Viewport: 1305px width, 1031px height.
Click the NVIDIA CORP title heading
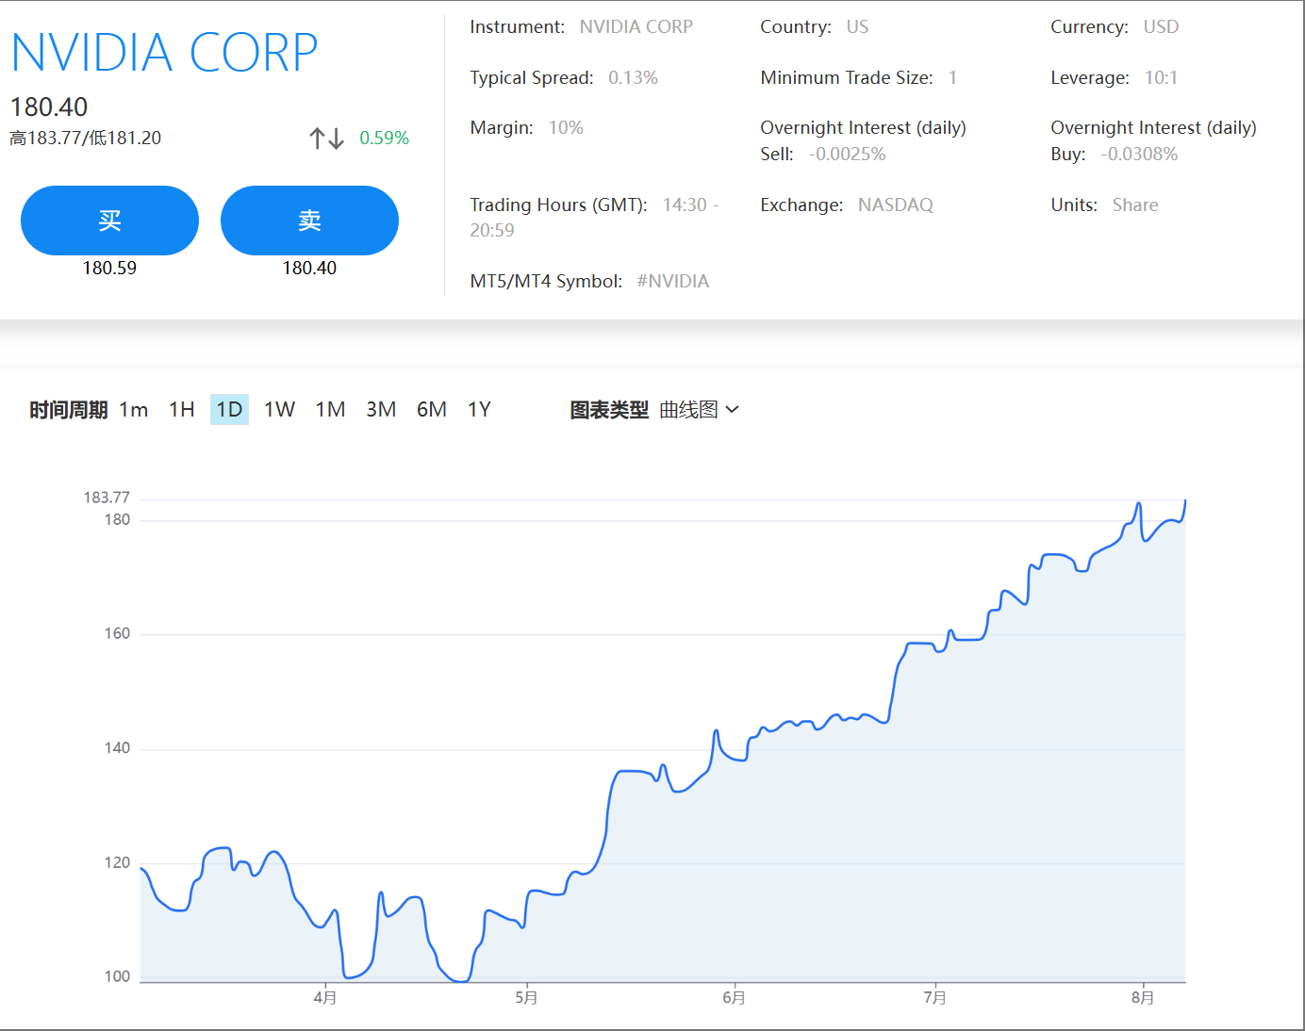coord(164,53)
